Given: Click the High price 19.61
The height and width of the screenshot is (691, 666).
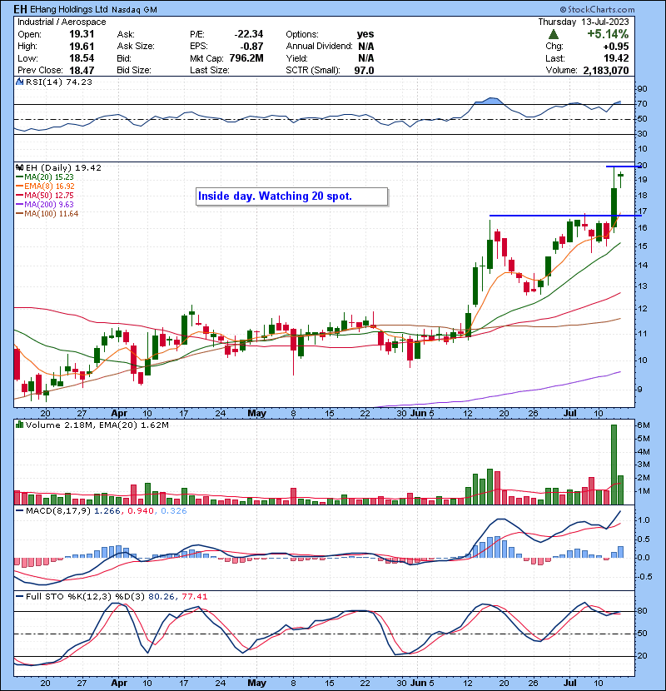Looking at the screenshot, I should [82, 46].
